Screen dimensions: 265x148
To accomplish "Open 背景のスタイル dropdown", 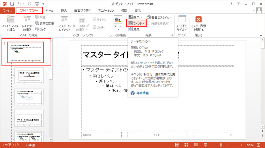I will click(x=159, y=18).
